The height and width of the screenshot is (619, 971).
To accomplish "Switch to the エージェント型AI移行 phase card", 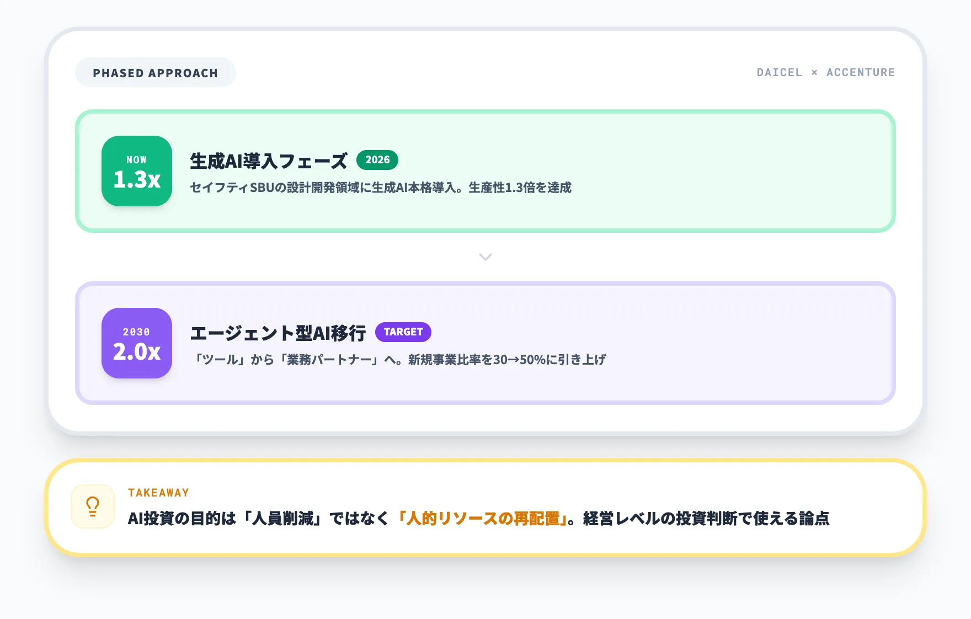I will (x=485, y=342).
